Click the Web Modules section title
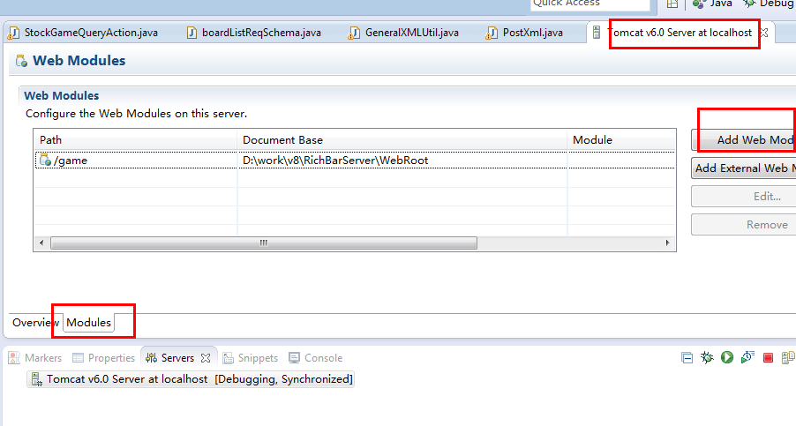 (62, 96)
